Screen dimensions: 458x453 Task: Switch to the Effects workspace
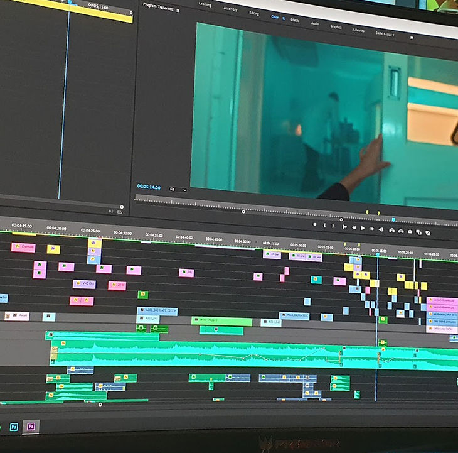click(x=295, y=20)
